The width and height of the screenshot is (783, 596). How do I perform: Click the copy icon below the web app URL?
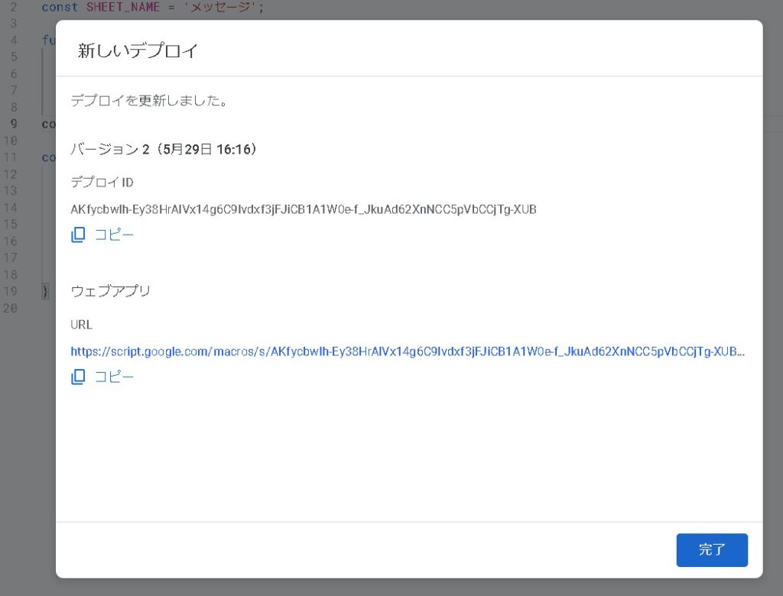[x=78, y=377]
